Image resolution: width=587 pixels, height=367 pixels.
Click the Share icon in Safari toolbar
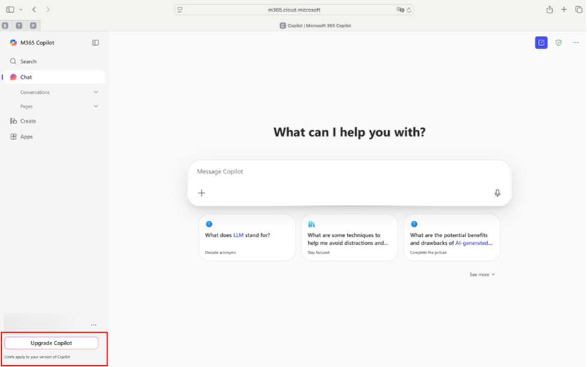click(550, 10)
